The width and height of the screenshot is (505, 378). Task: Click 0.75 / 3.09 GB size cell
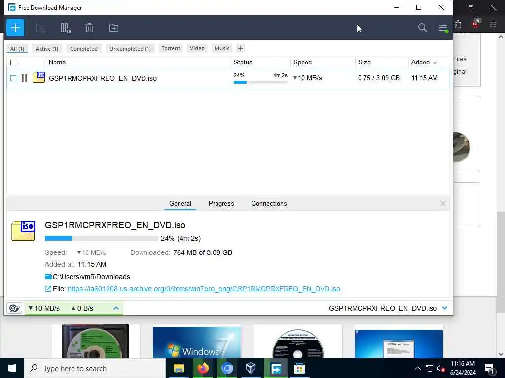pyautogui.click(x=379, y=78)
